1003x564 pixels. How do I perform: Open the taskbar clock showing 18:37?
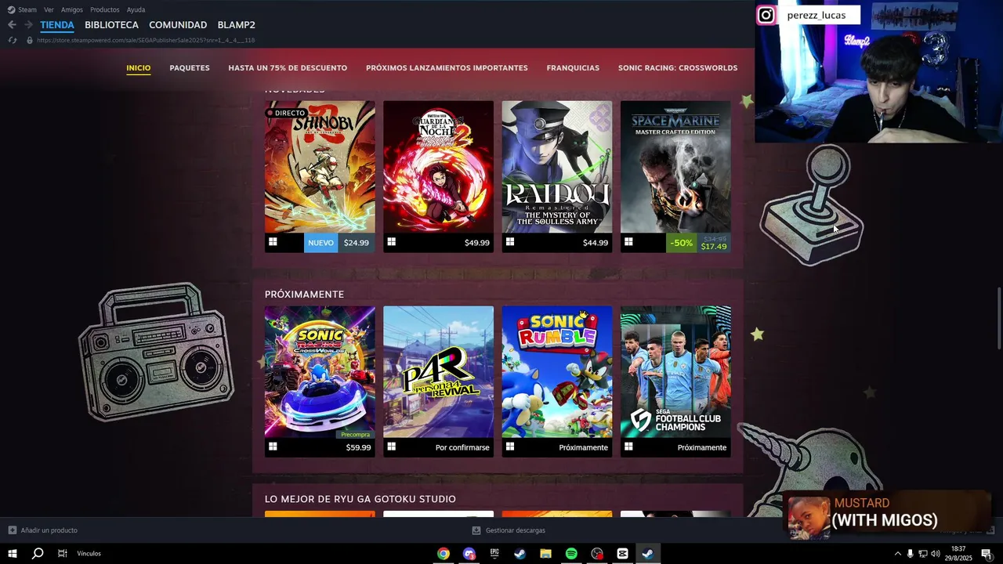pos(958,554)
